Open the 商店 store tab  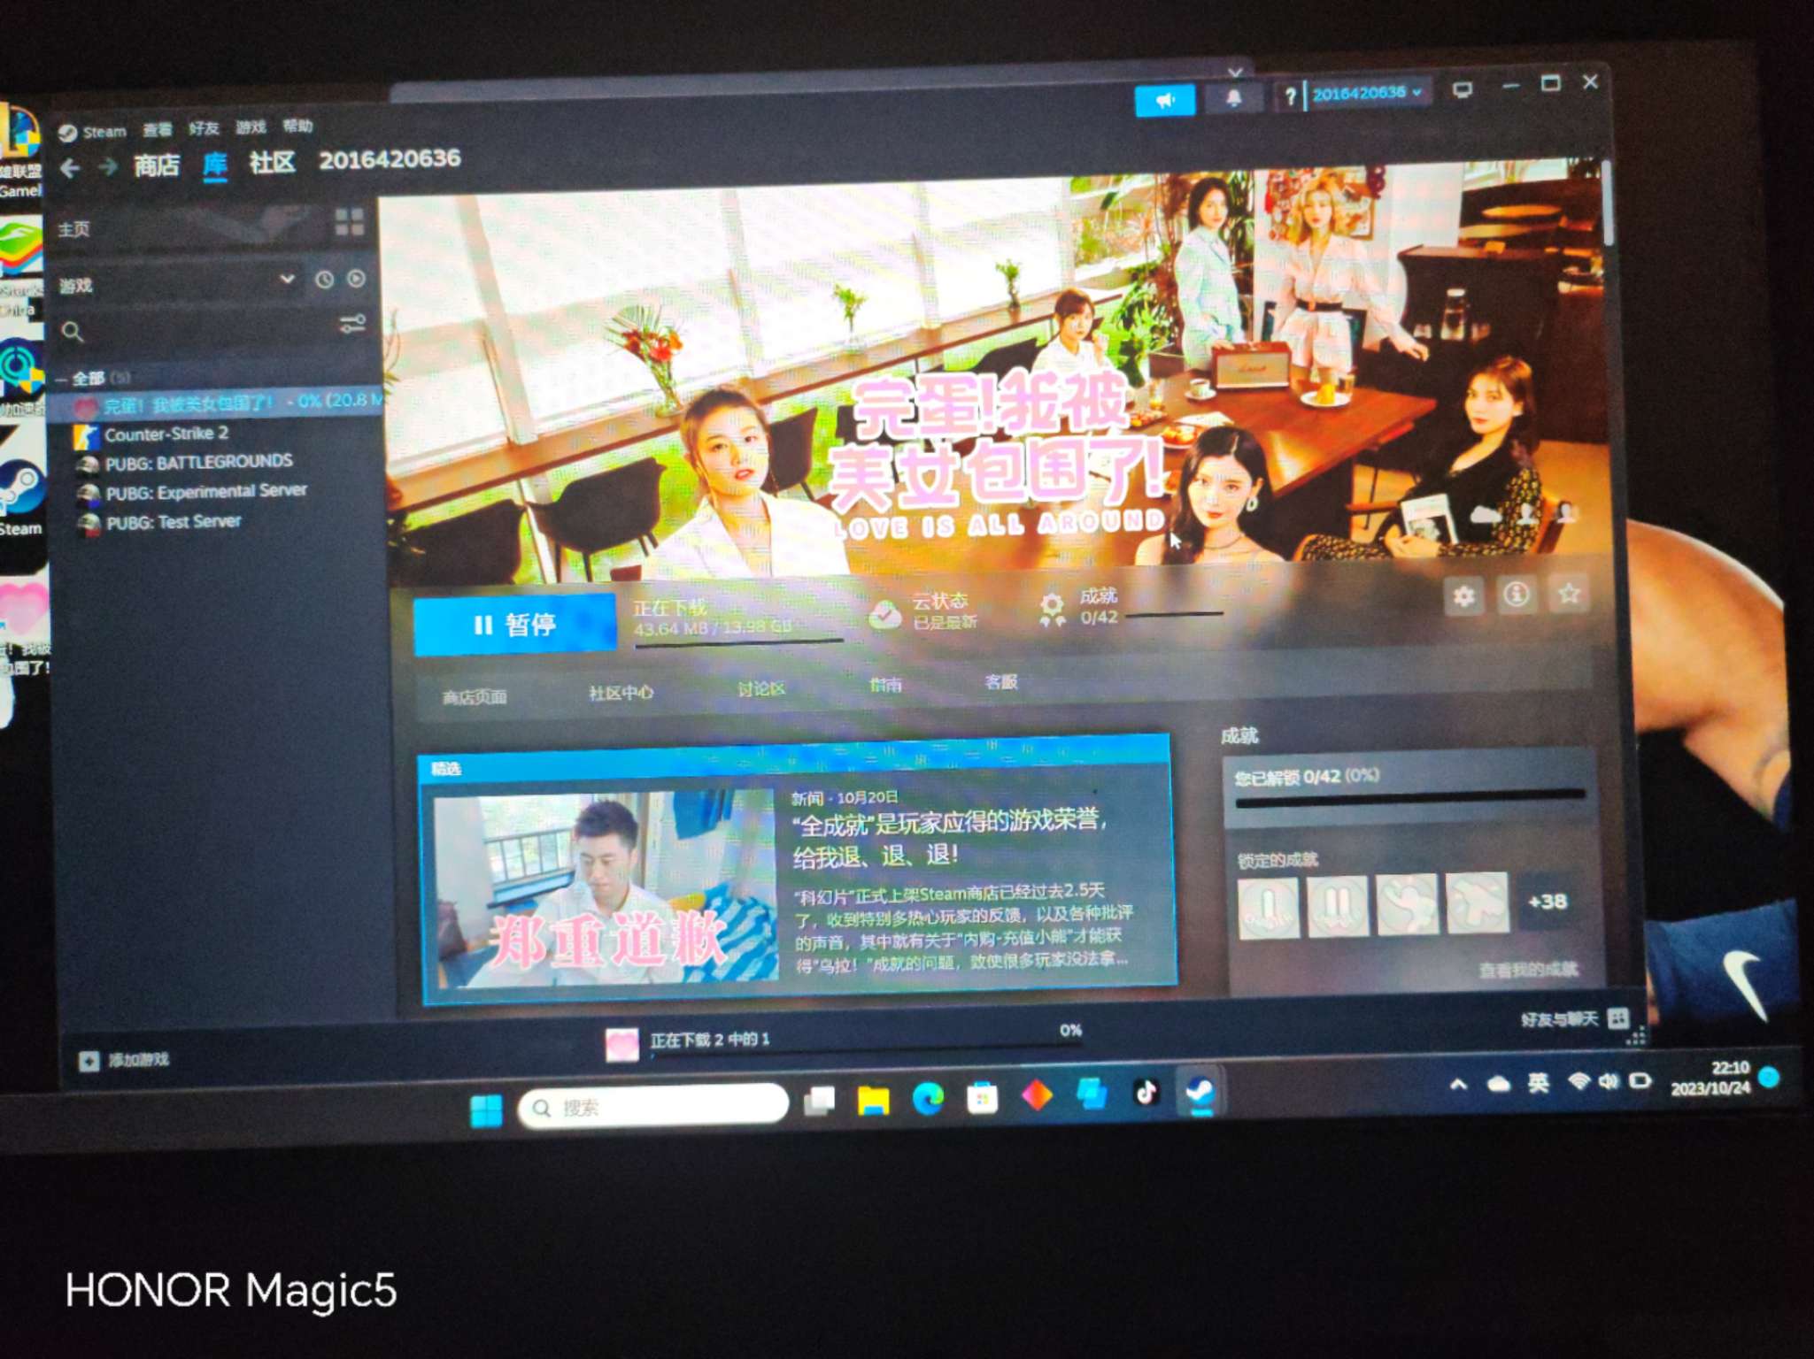click(157, 165)
